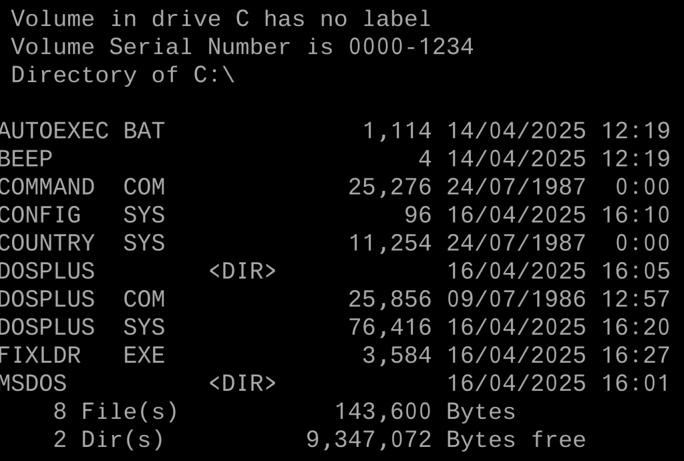
Task: Click the 143,600 total bytes value
Action: click(383, 412)
